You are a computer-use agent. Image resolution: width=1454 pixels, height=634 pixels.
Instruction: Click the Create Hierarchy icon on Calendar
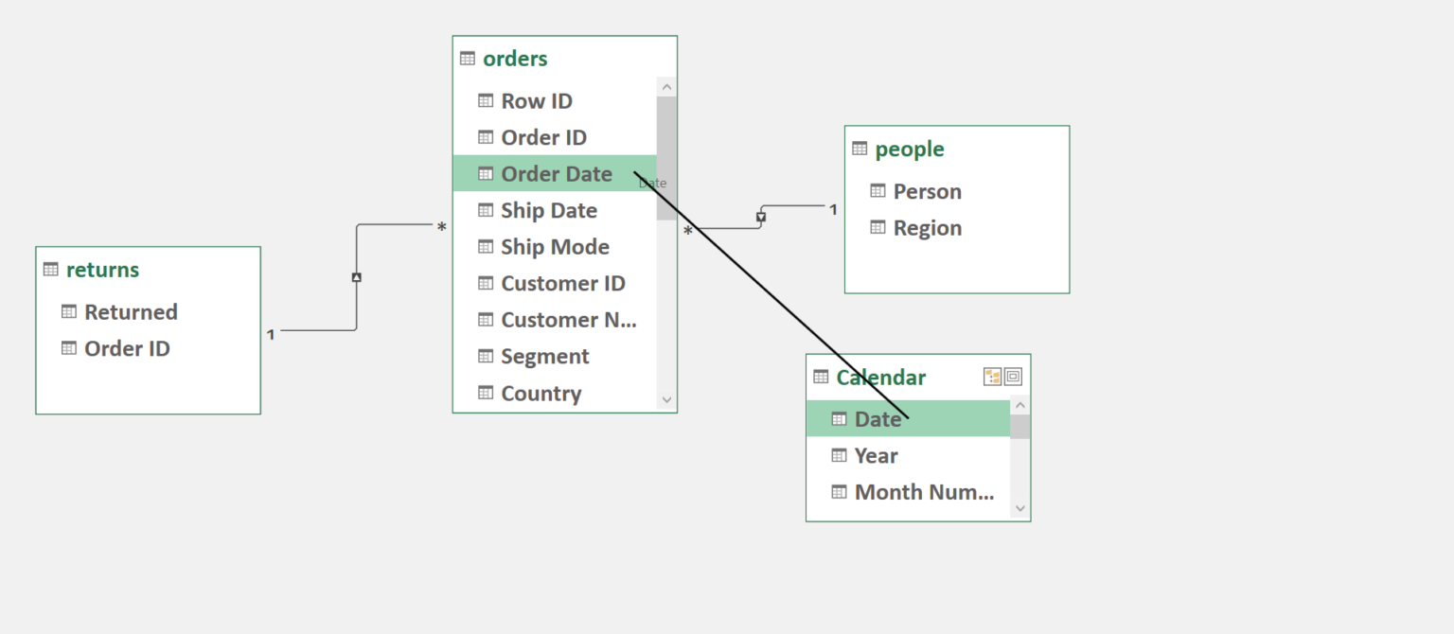click(992, 377)
